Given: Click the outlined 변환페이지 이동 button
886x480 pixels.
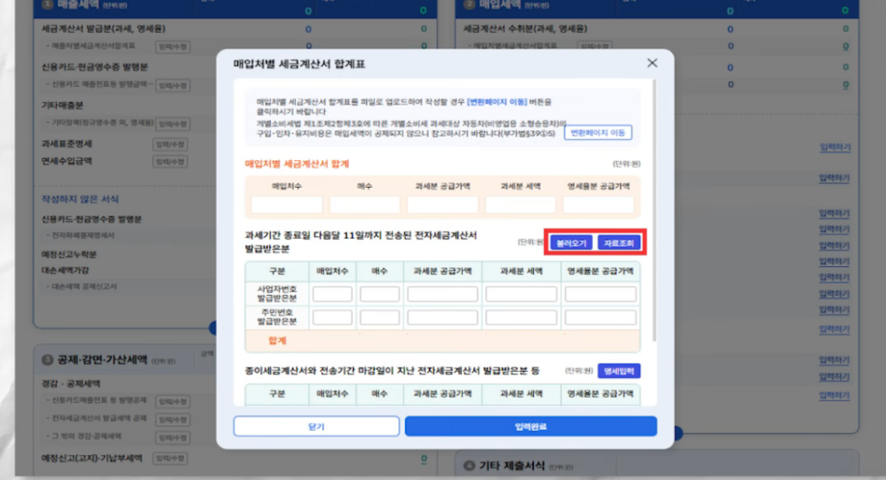Looking at the screenshot, I should (x=598, y=132).
